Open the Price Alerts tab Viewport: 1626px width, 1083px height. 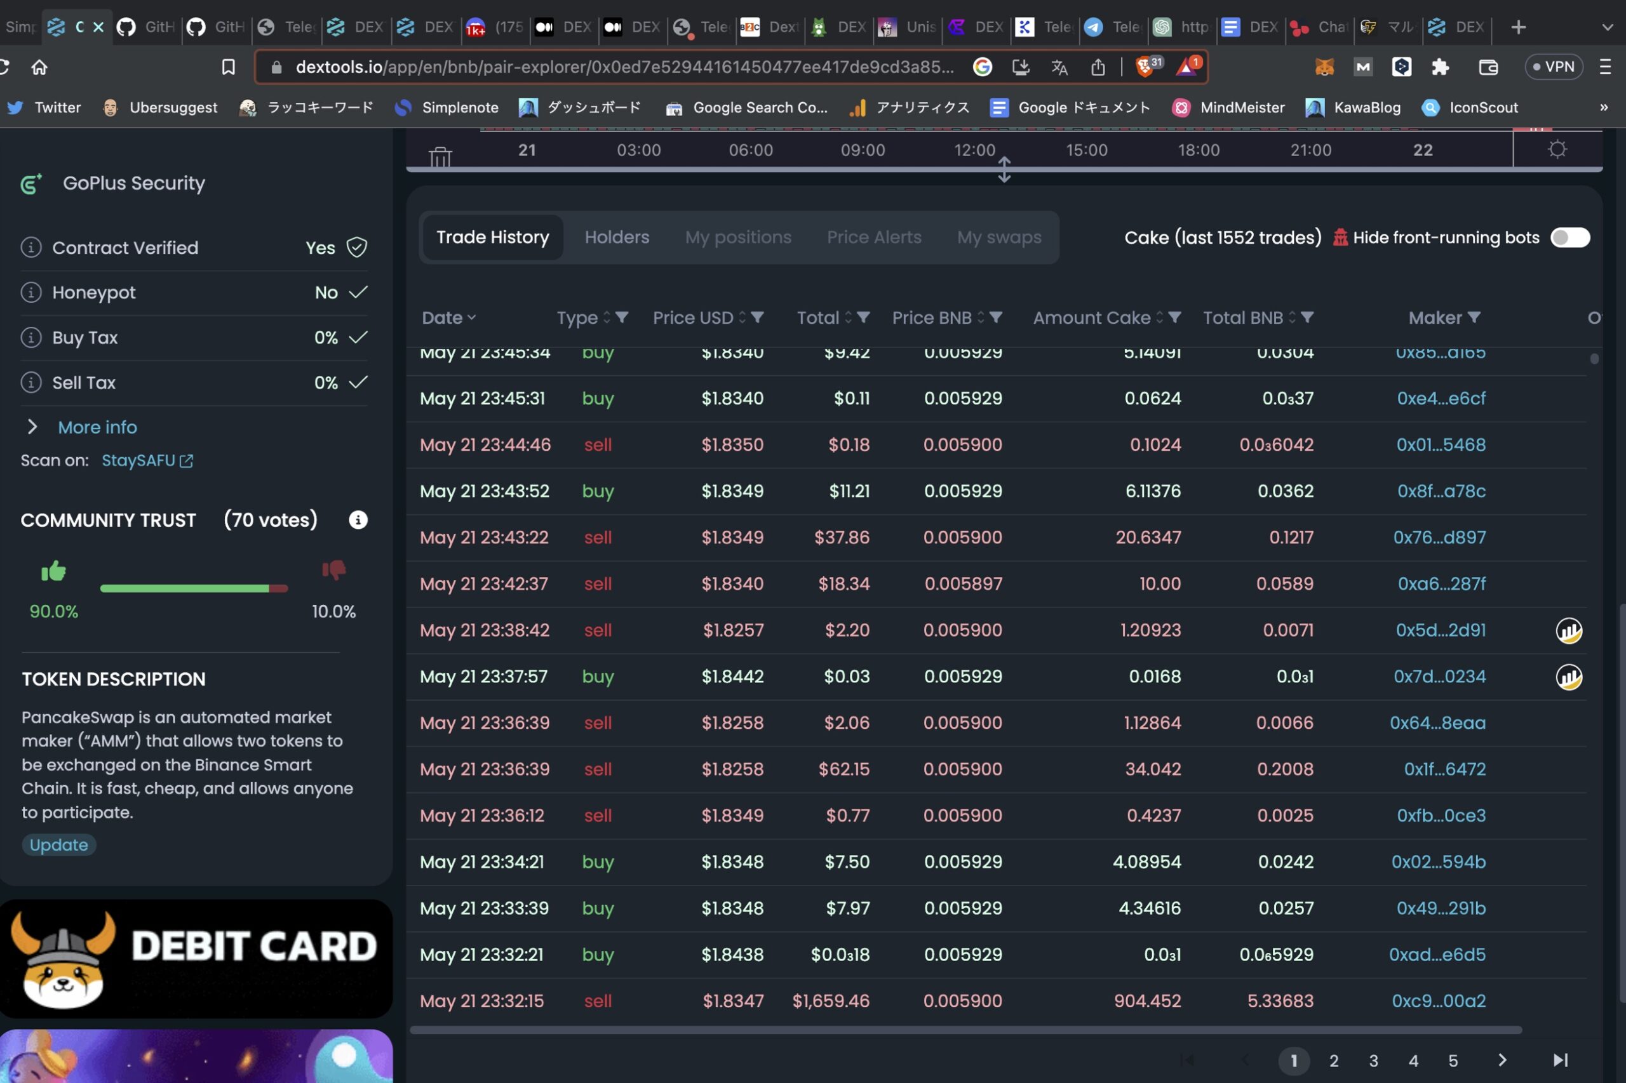[873, 237]
